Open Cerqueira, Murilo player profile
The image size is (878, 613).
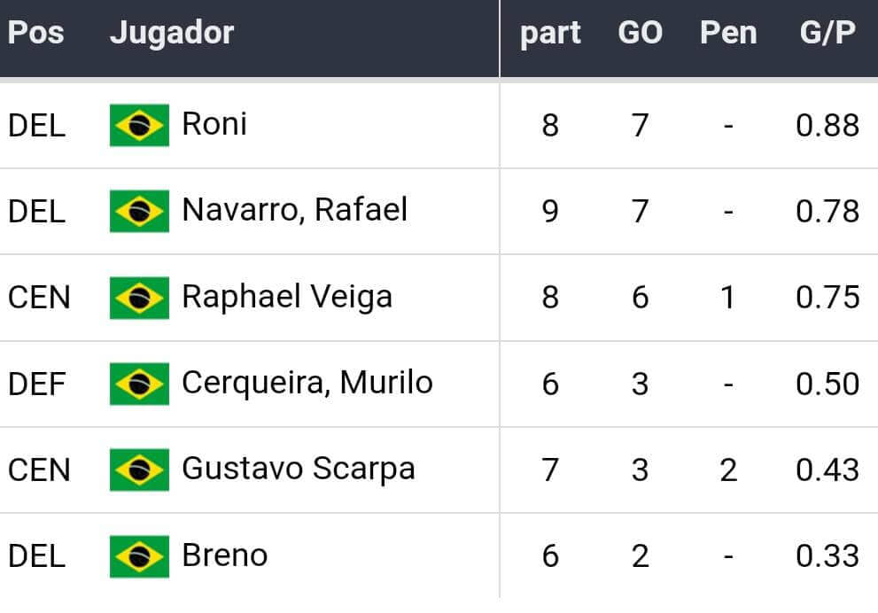point(307,383)
